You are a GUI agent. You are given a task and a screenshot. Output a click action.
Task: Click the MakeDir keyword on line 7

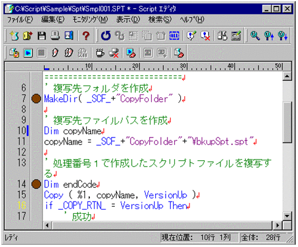click(61, 98)
